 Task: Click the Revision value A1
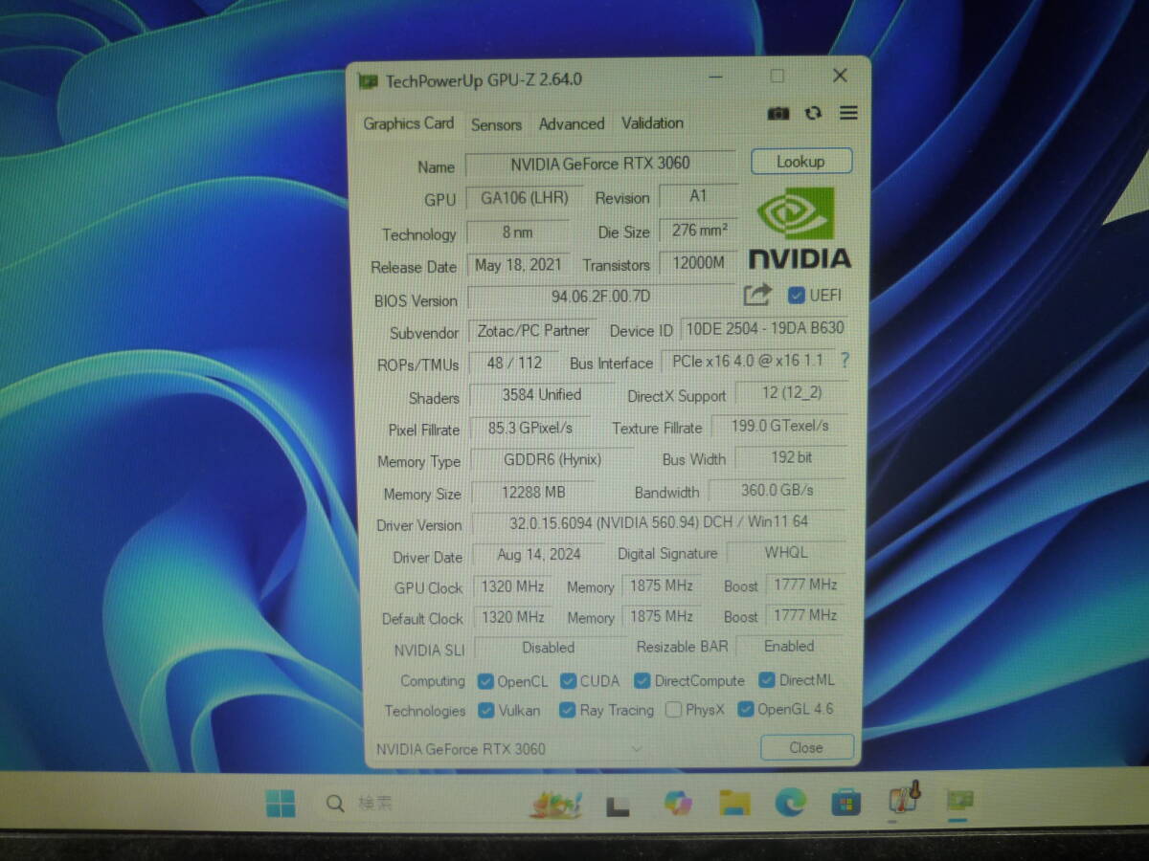[698, 196]
